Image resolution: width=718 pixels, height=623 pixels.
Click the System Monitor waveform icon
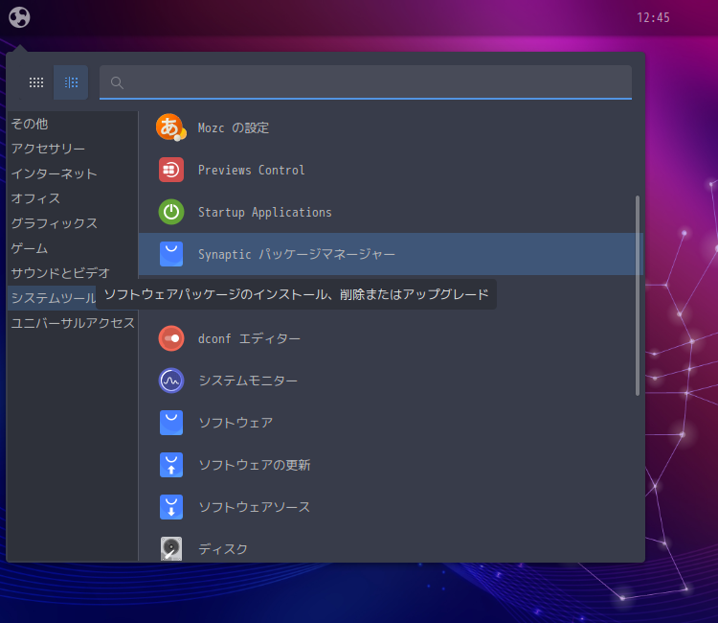(171, 381)
